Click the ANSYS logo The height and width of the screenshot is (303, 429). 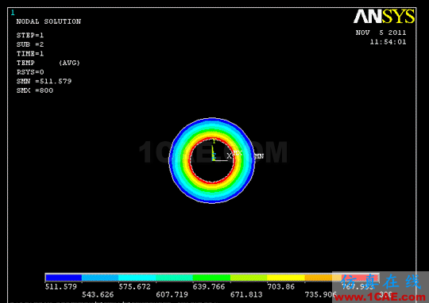point(384,17)
